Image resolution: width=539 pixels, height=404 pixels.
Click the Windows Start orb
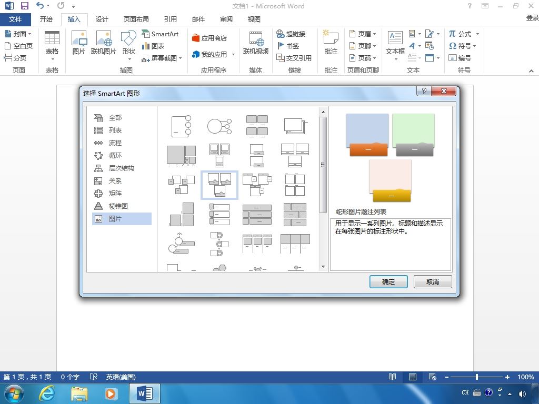coord(14,393)
